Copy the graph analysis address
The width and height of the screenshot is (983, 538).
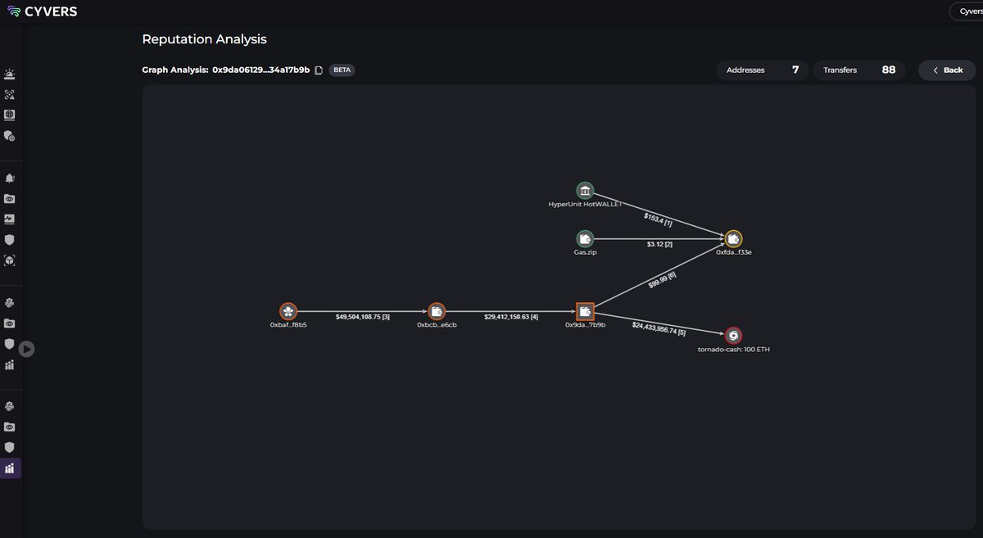tap(319, 70)
